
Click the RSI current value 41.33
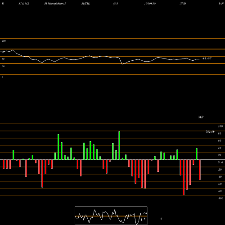pos(207,58)
